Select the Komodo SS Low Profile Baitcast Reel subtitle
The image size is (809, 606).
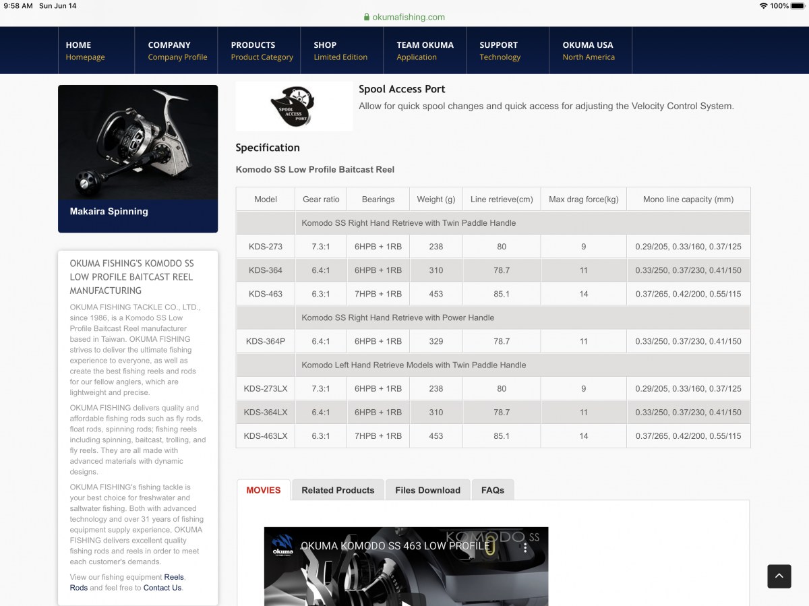(x=315, y=169)
